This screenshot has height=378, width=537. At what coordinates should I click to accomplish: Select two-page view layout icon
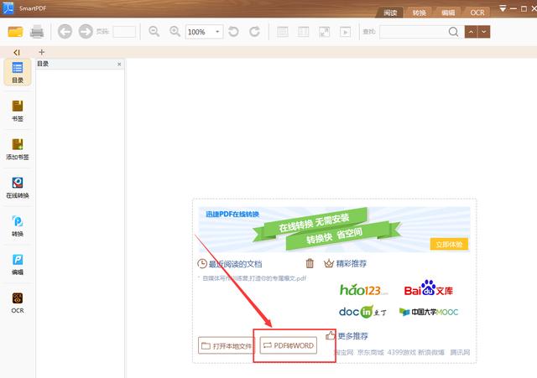coord(304,32)
